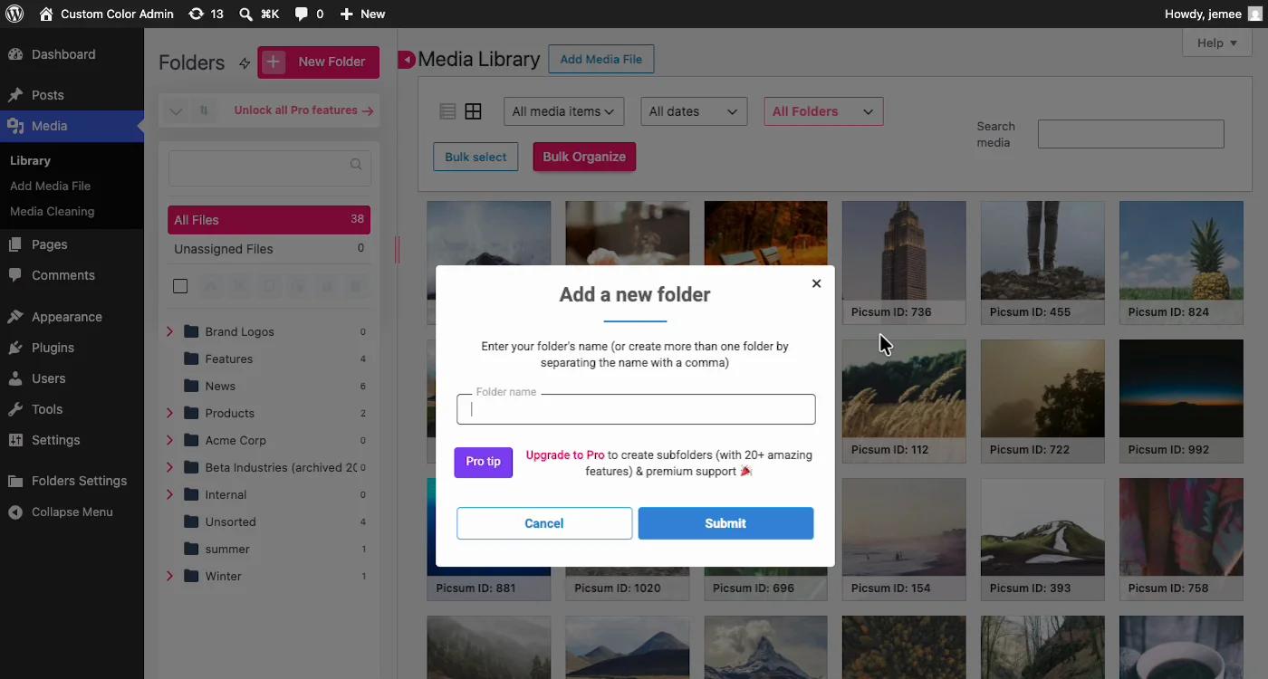Tick the select-all folders checkbox

(x=180, y=286)
